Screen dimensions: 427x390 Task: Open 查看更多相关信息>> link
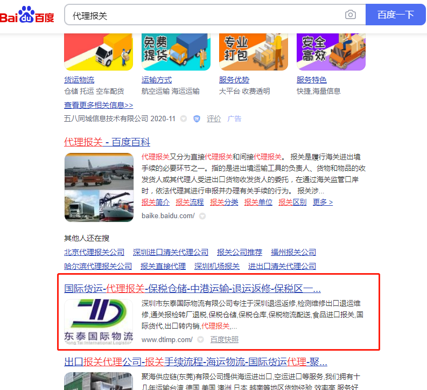coord(99,105)
